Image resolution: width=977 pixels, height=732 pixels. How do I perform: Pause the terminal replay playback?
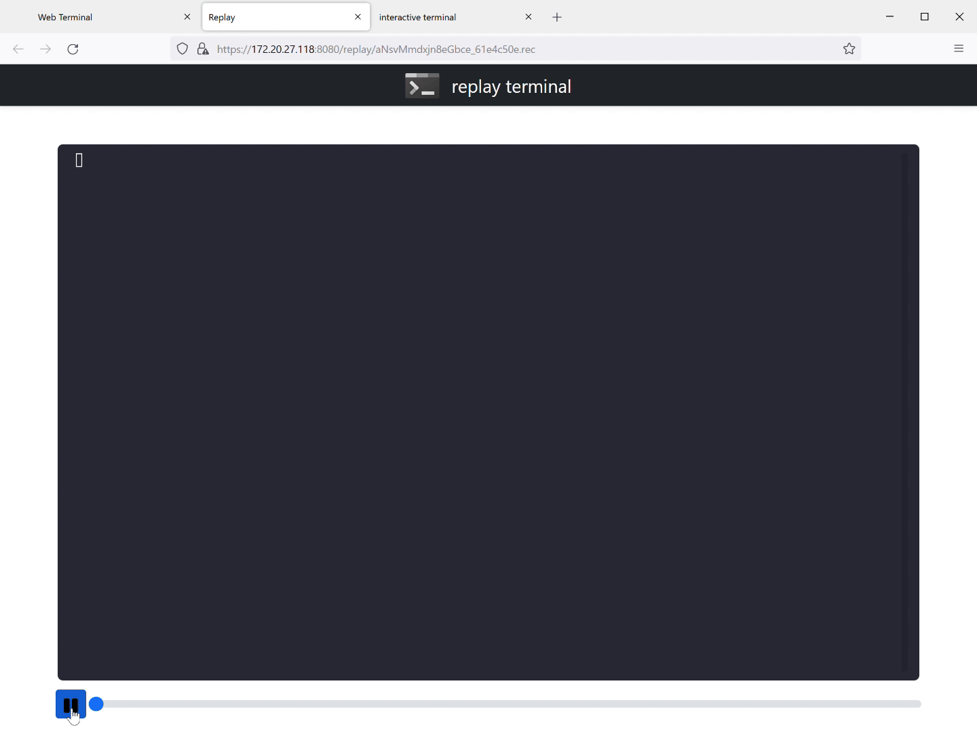[71, 704]
